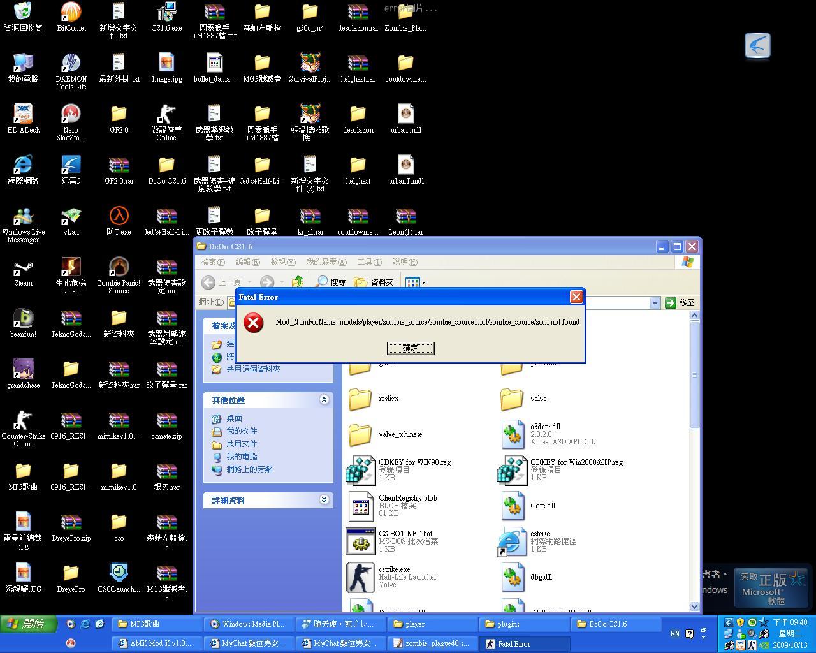Switch to zombie_plague40 taskbar item
Screen dimensions: 816x653
tap(433, 643)
